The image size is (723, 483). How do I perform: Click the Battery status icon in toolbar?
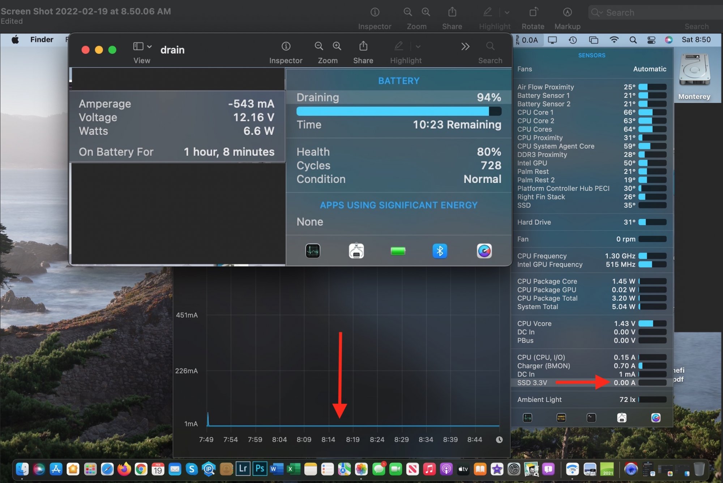pyautogui.click(x=397, y=250)
